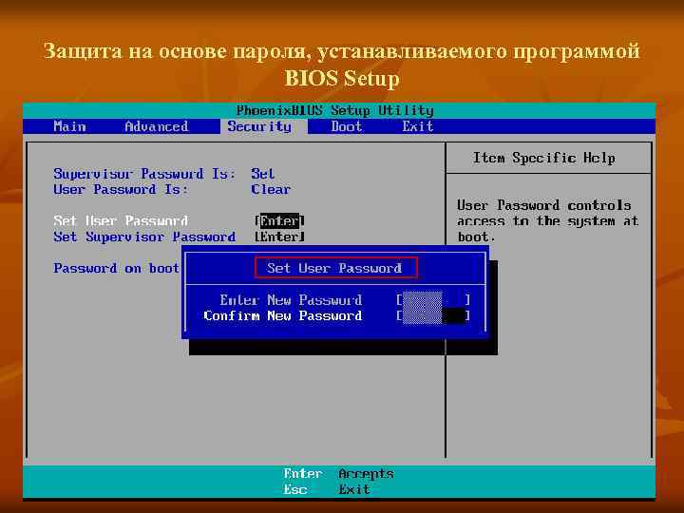Click the Clear status value
The width and height of the screenshot is (684, 513).
271,189
